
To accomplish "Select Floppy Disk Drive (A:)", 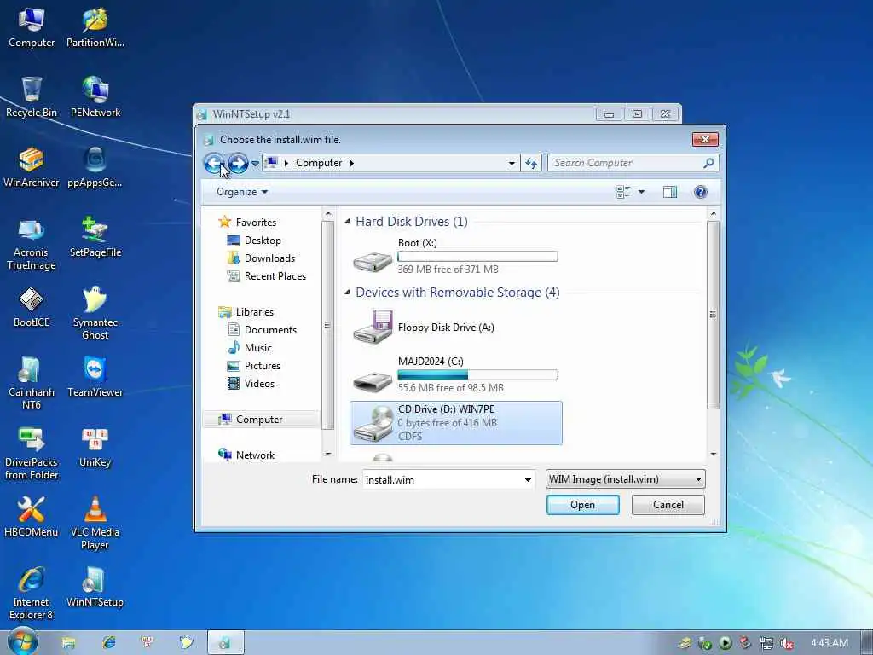I will click(x=455, y=327).
